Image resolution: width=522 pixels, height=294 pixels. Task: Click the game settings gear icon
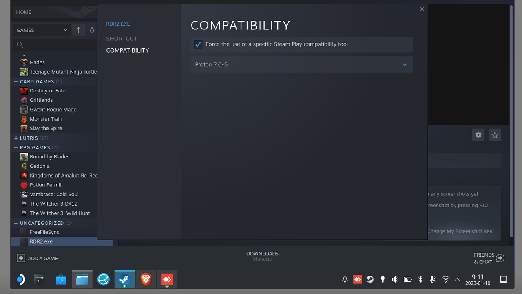tap(478, 135)
